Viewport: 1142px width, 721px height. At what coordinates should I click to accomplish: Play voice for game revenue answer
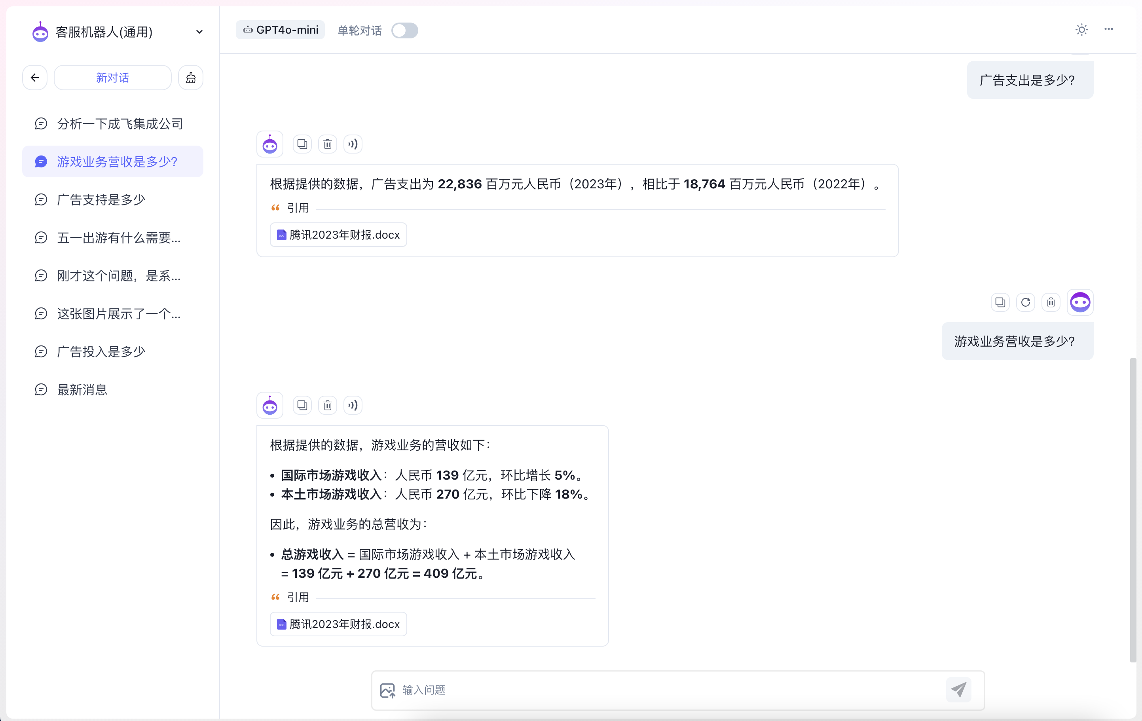[x=353, y=405]
